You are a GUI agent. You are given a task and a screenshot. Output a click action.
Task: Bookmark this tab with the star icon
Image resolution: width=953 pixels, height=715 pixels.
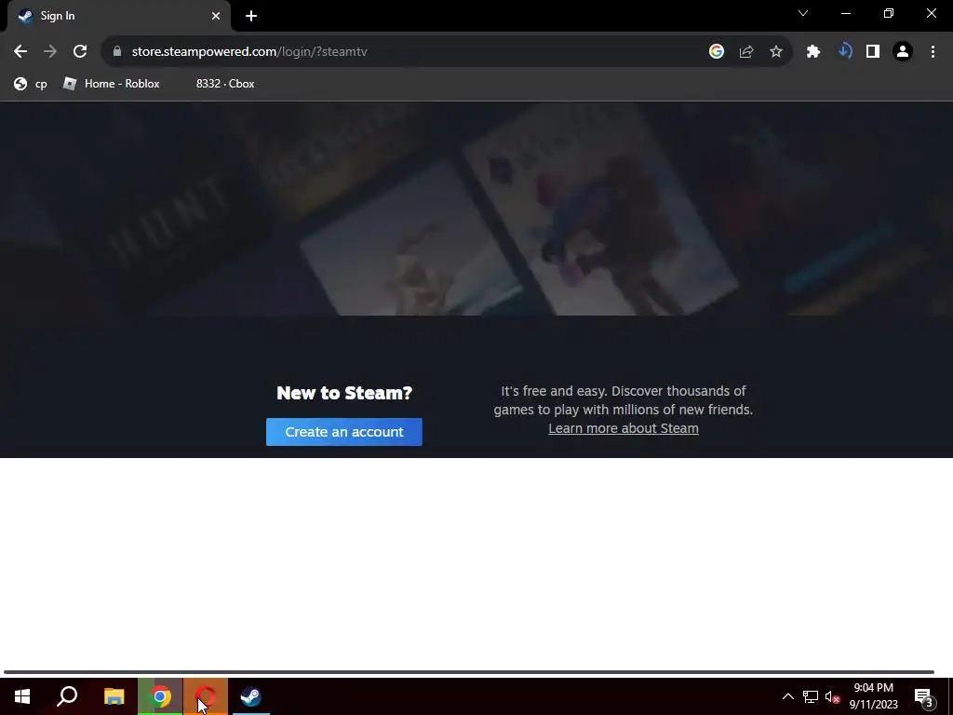tap(776, 52)
